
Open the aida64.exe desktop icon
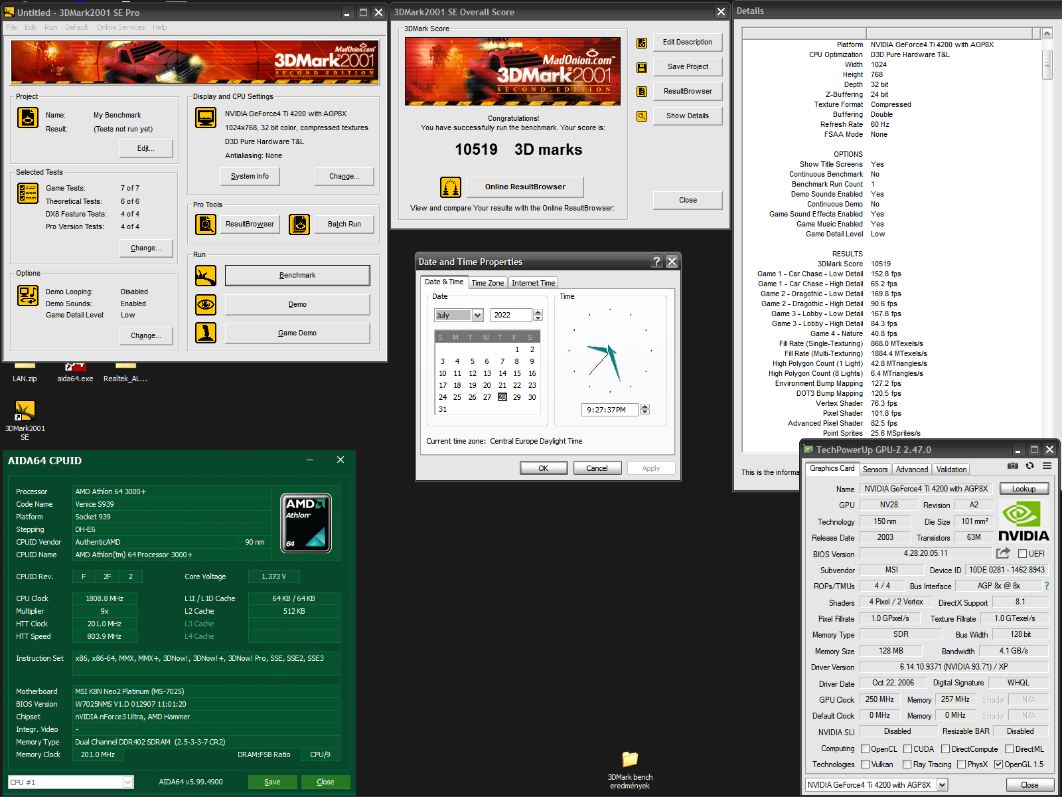coord(75,373)
